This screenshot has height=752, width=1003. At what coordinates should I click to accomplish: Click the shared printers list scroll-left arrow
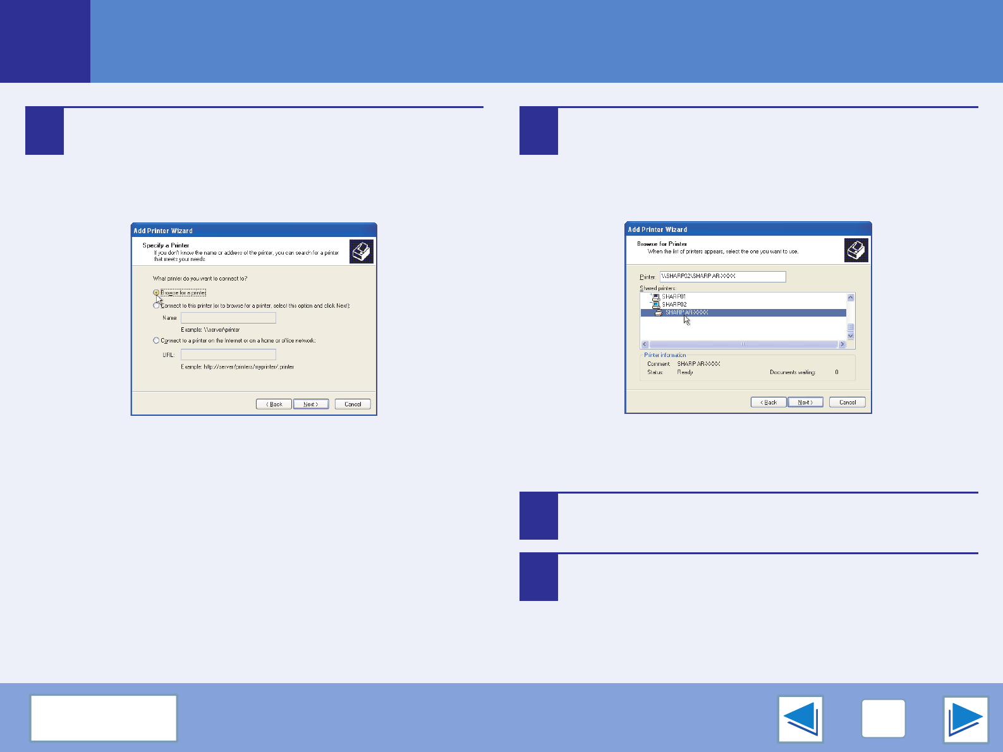(x=645, y=344)
